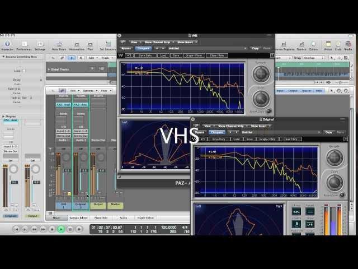The width and height of the screenshot is (358, 269).
Task: Open Show Insert dropdown in the VHS plugin
Action: coord(187,42)
